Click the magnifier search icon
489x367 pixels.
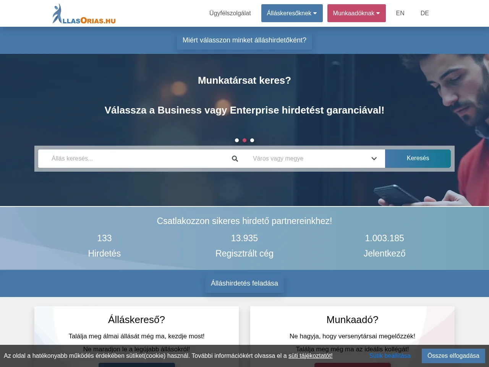(235, 159)
